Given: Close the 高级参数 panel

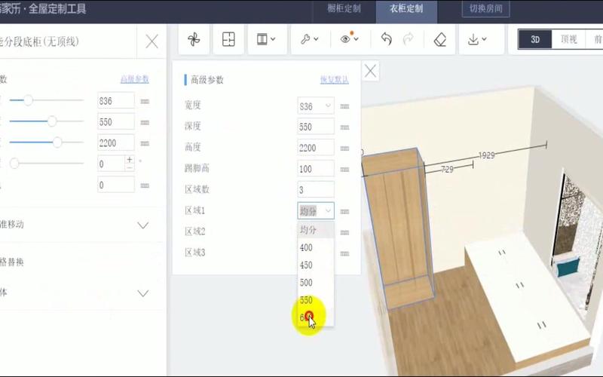Looking at the screenshot, I should point(370,71).
